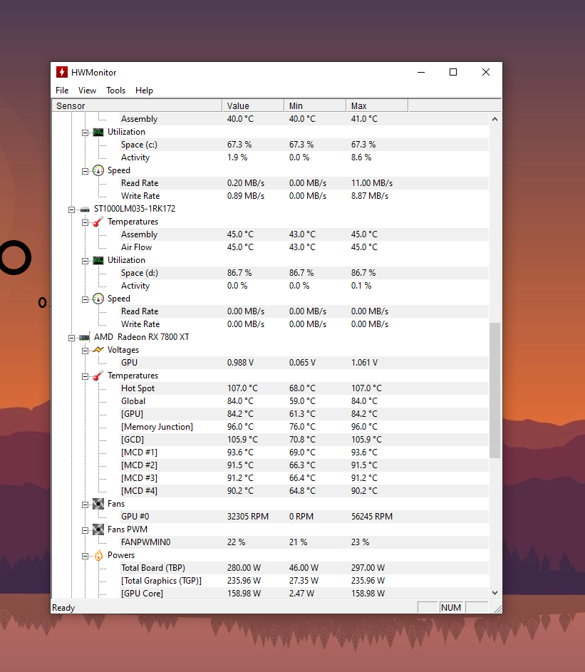This screenshot has width=585, height=672.
Task: Open the Help menu
Action: (x=144, y=91)
